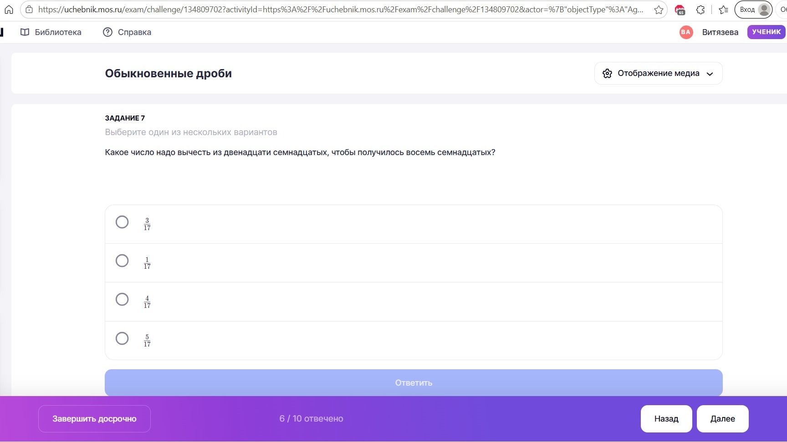Click the BA user avatar

(x=686, y=32)
